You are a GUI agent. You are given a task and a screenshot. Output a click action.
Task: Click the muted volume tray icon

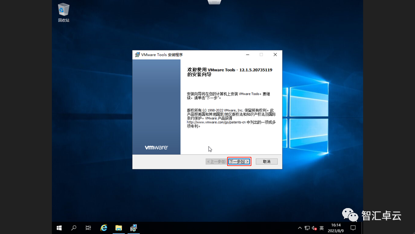314,228
